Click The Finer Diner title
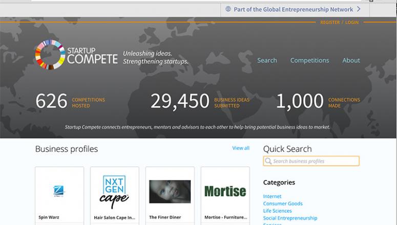 click(x=165, y=217)
